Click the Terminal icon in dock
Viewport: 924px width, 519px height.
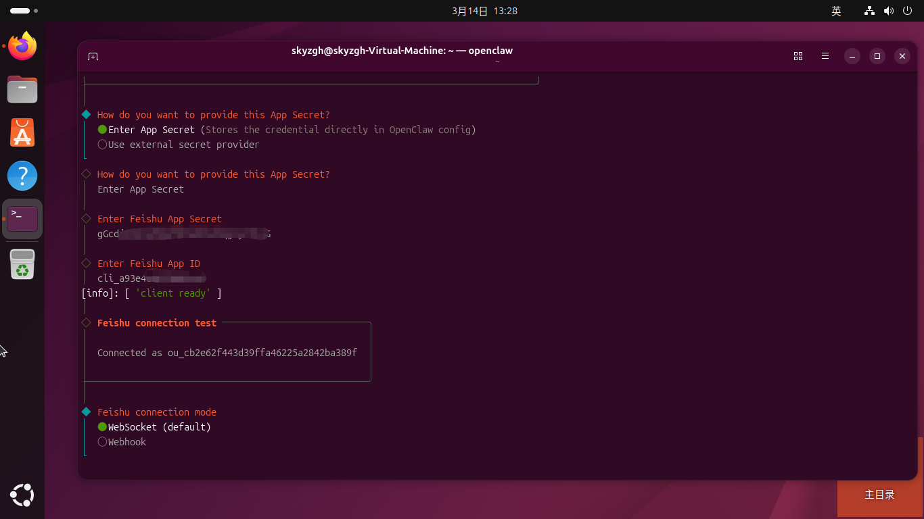pos(22,219)
